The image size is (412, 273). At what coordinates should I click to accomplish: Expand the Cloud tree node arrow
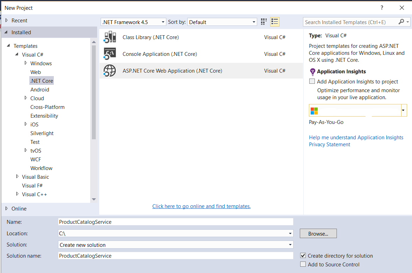click(26, 98)
